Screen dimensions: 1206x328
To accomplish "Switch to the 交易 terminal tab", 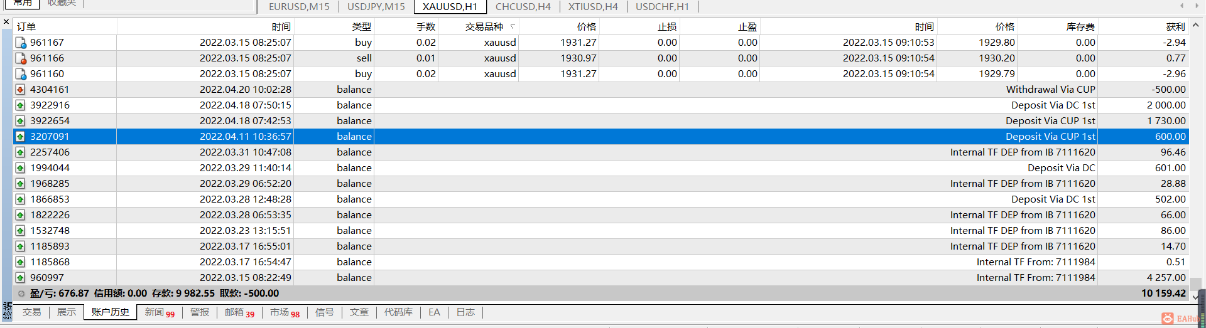I will coord(32,312).
